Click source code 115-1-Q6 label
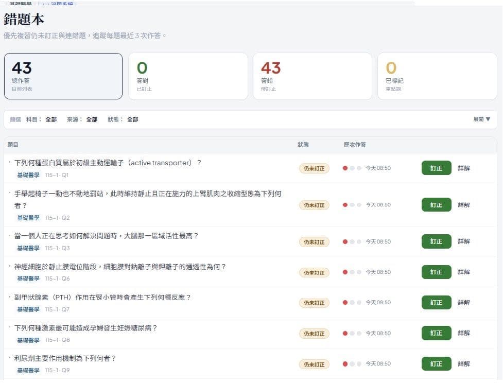This screenshot has height=383, width=503. tap(58, 278)
